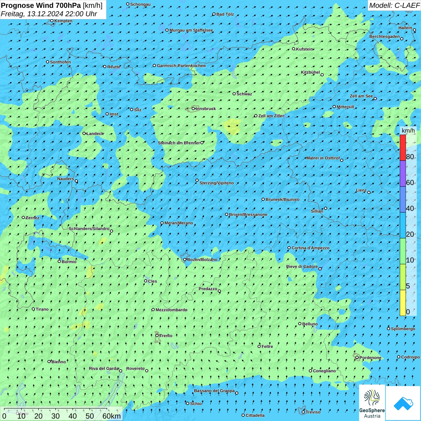Click the purple 60 km/h legend segment

click(x=403, y=174)
